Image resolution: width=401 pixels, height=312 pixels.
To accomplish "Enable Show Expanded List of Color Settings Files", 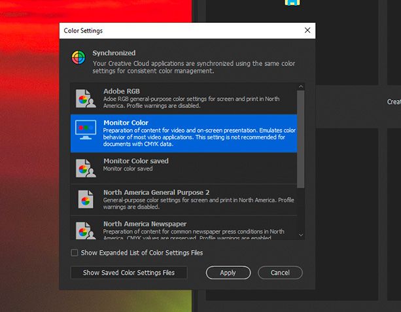I will coord(75,252).
